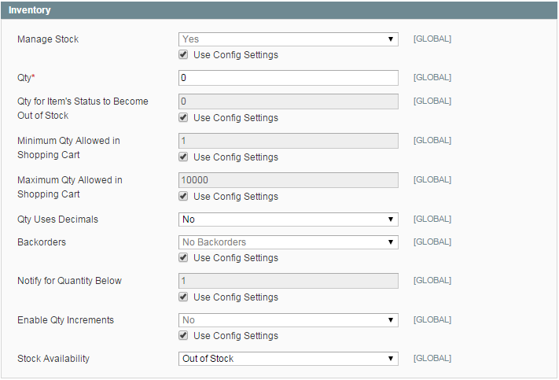Toggle Use Config Settings for Maximum Qty

coord(183,197)
